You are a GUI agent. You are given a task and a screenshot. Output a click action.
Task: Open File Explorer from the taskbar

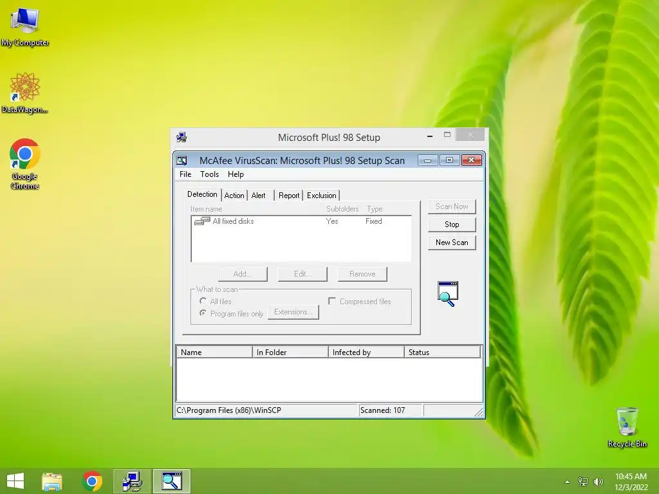click(52, 481)
